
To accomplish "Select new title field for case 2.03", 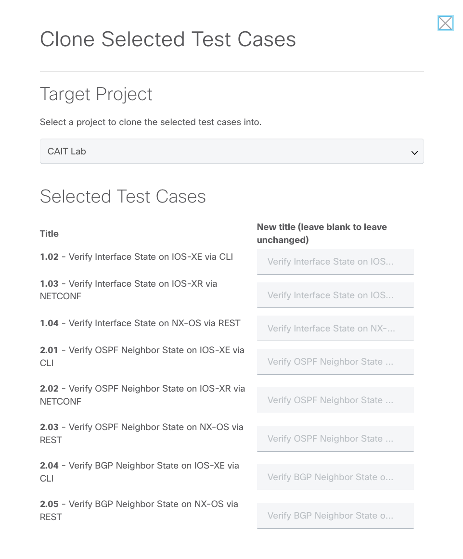I will [x=335, y=439].
